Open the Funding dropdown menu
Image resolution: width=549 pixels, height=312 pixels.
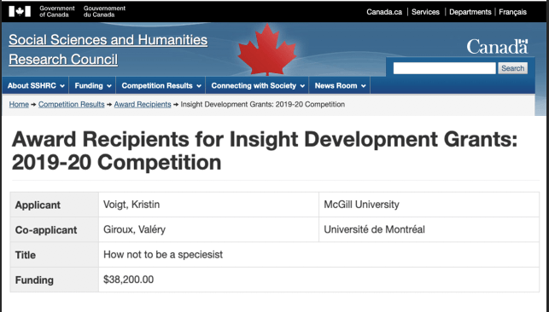(92, 85)
